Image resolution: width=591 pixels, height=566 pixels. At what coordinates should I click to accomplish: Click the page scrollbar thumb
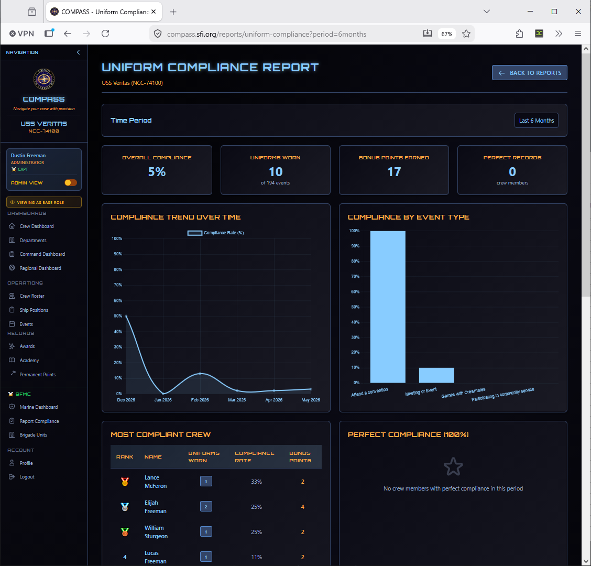coord(586,175)
